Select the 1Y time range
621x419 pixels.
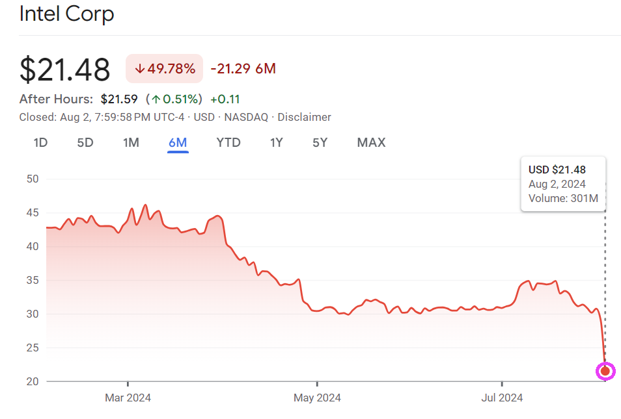(277, 142)
